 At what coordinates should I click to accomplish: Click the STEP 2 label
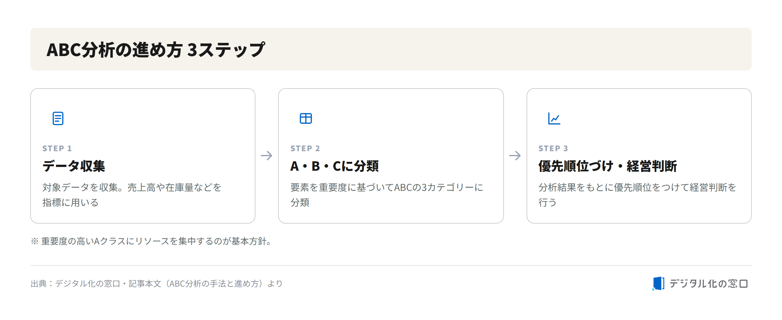[x=305, y=148]
